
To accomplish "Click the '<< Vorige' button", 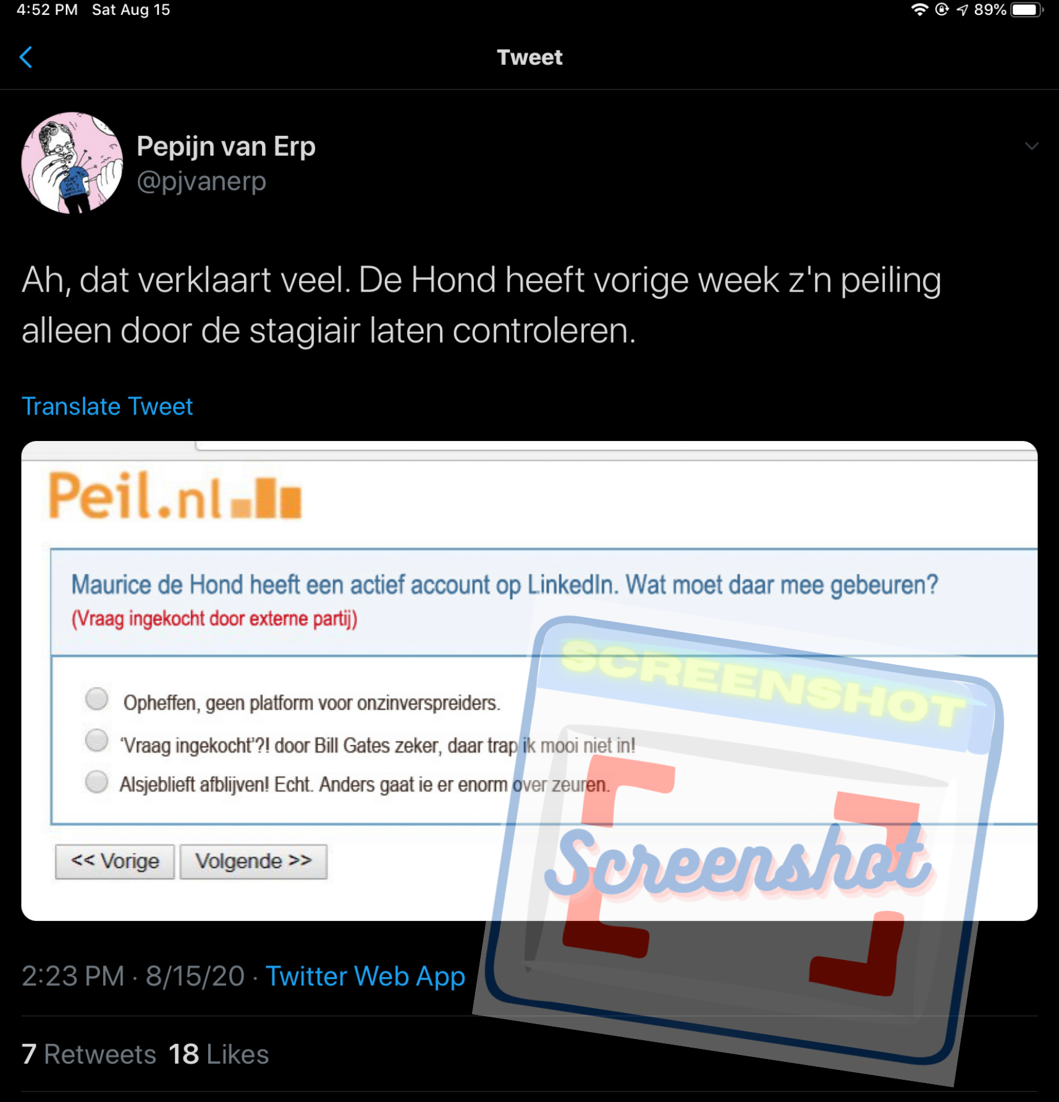I will pos(115,861).
